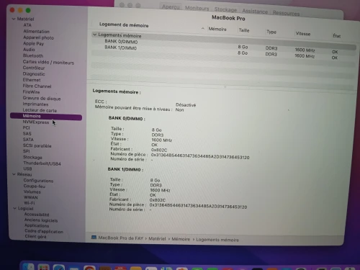360x270 pixels.
Task: Click Logements mémoire in path bar
Action: click(x=217, y=240)
